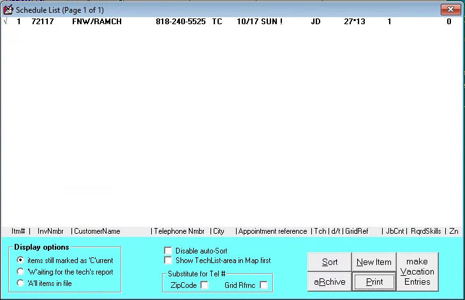Click grid reference 27*13
This screenshot has height=300, width=465.
(355, 21)
